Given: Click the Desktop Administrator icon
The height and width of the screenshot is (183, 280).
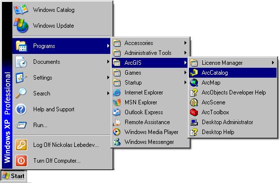Looking at the screenshot, I should pos(194,122).
